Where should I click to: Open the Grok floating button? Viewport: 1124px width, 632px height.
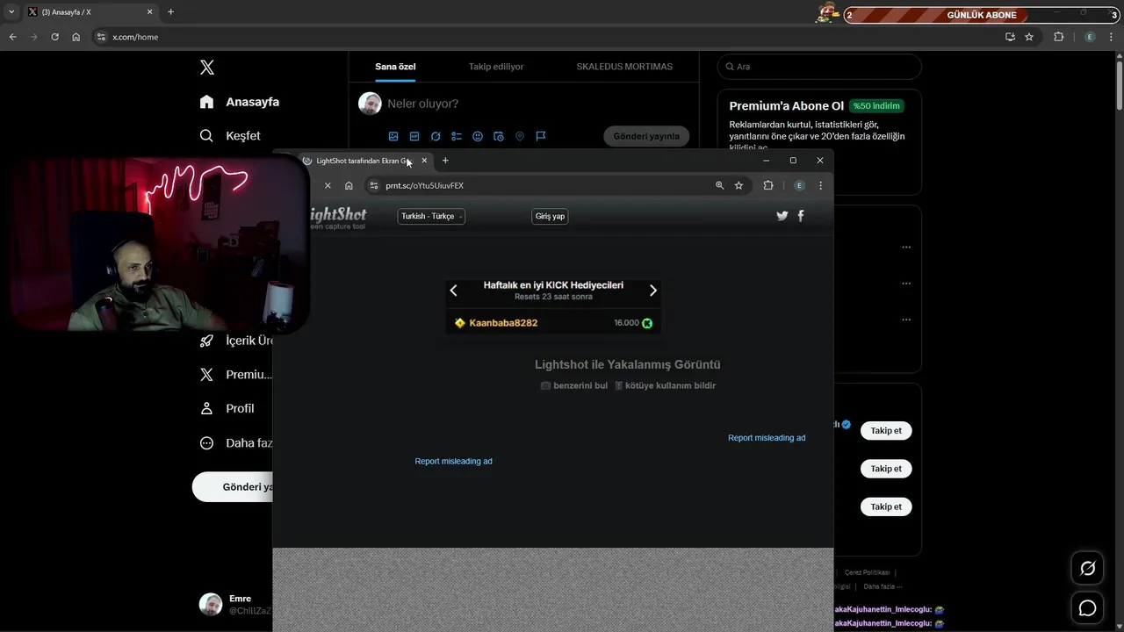[x=1087, y=569]
